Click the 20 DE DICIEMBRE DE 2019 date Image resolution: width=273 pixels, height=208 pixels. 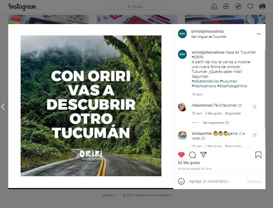click(x=195, y=169)
